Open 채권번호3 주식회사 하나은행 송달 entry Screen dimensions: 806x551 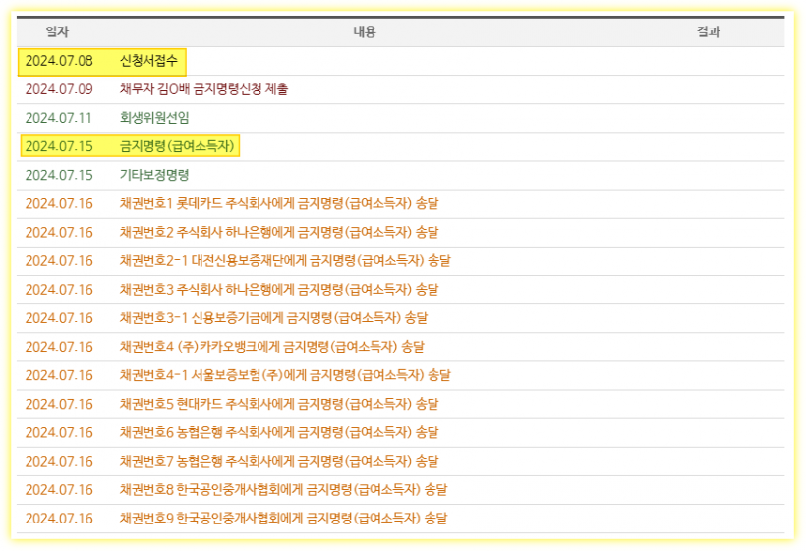pyautogui.click(x=279, y=290)
